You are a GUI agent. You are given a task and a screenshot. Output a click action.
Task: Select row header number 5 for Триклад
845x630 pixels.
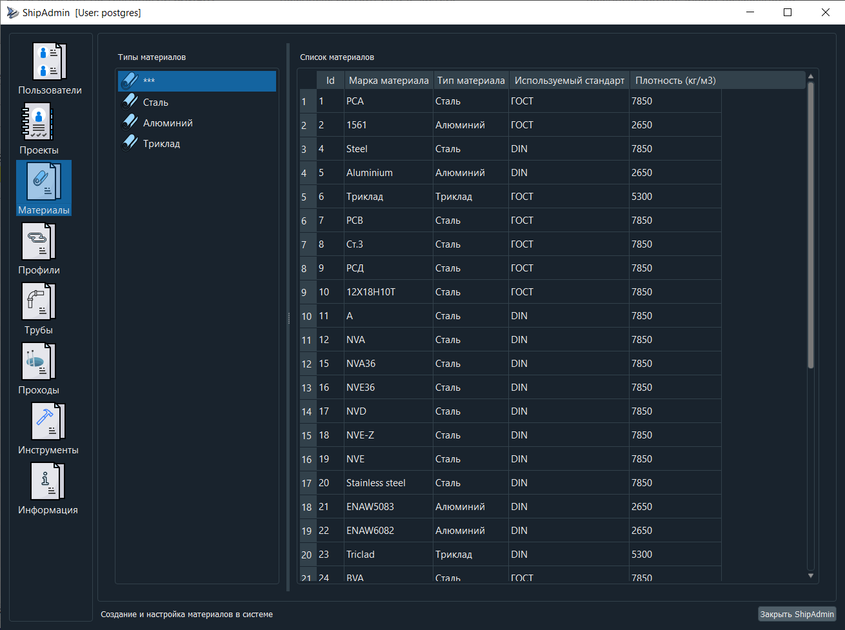[304, 197]
